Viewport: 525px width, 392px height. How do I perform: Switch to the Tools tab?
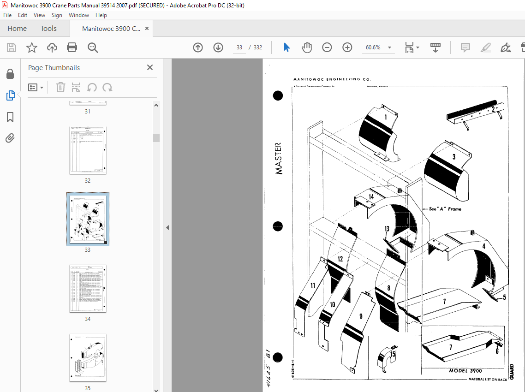tap(48, 29)
